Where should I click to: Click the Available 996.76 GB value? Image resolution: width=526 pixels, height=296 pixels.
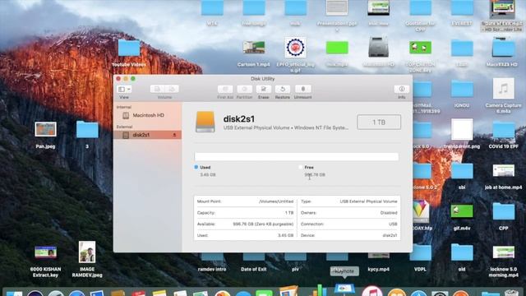[263, 224]
